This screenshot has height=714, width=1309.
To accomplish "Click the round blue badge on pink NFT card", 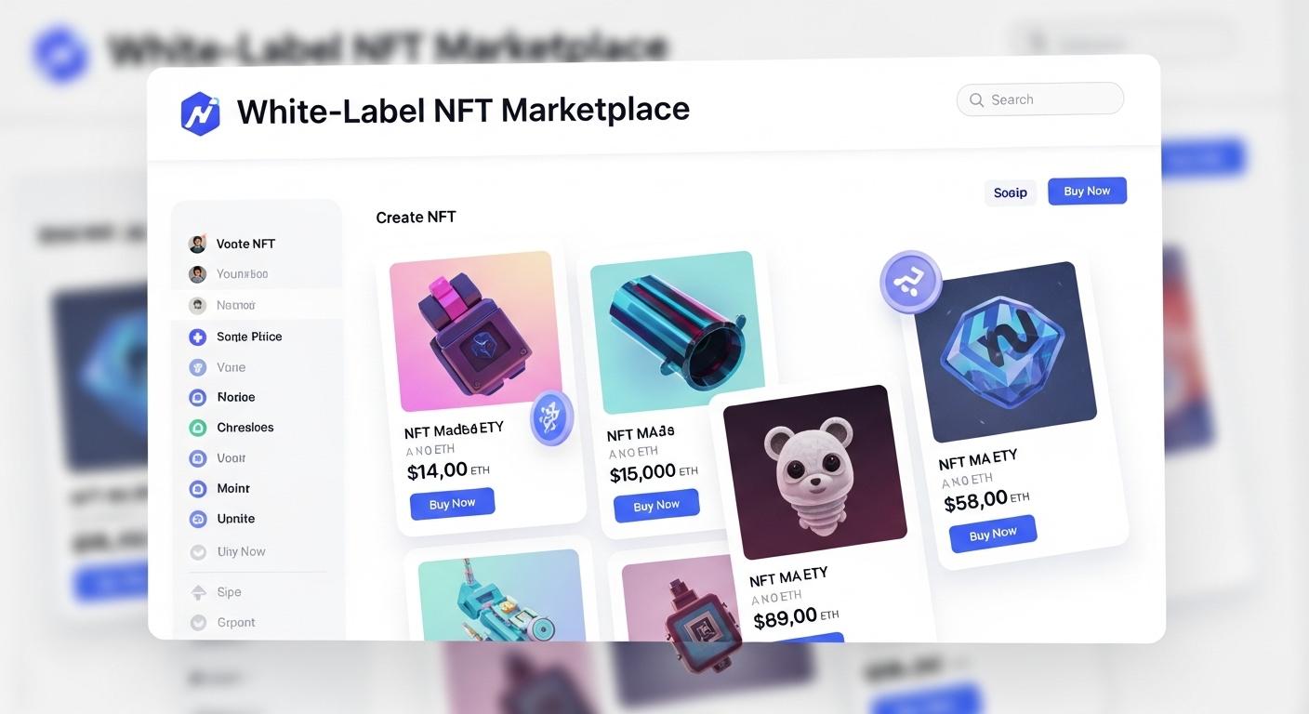I will 552,417.
